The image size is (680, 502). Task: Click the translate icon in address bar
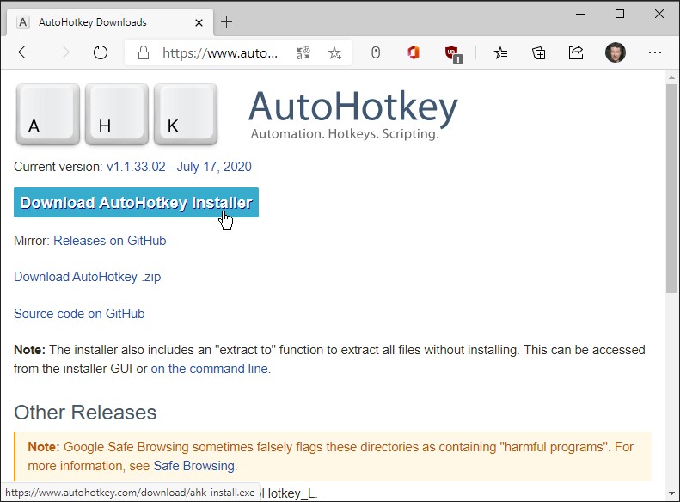coord(303,52)
